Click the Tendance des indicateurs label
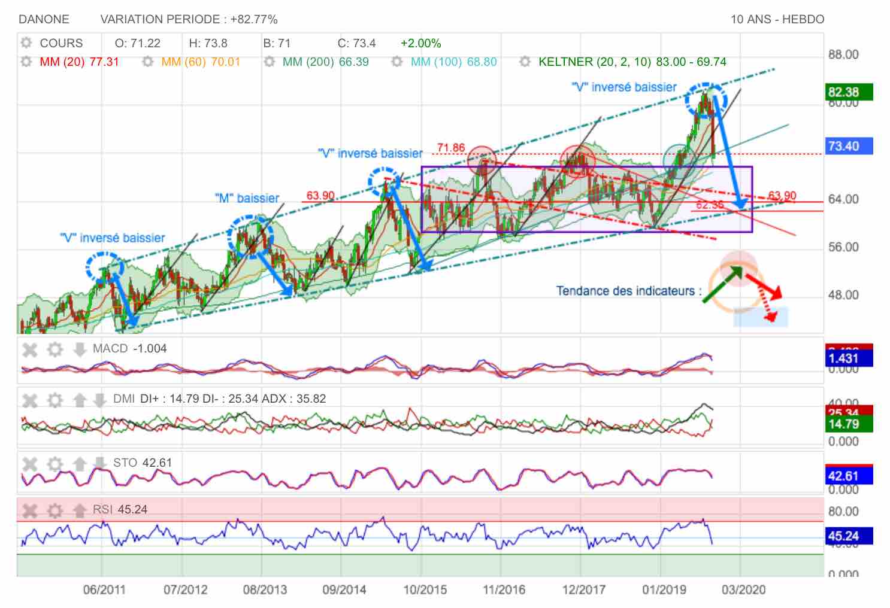This screenshot has width=890, height=608. tap(629, 291)
